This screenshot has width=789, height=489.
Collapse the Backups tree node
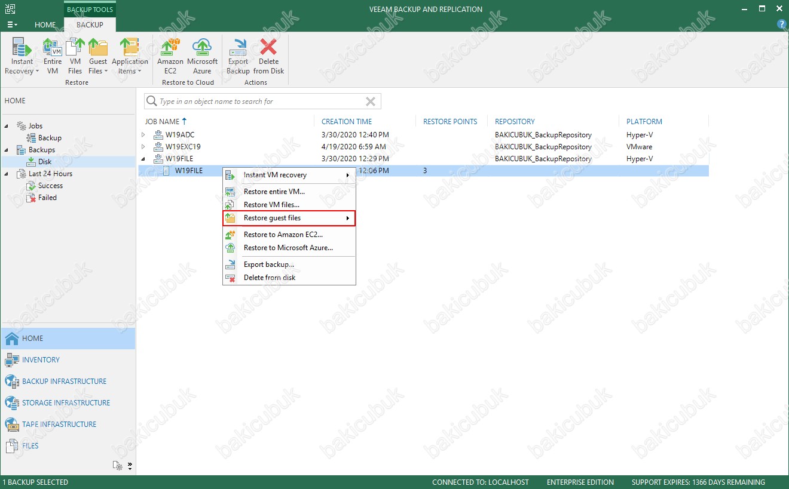coord(7,150)
